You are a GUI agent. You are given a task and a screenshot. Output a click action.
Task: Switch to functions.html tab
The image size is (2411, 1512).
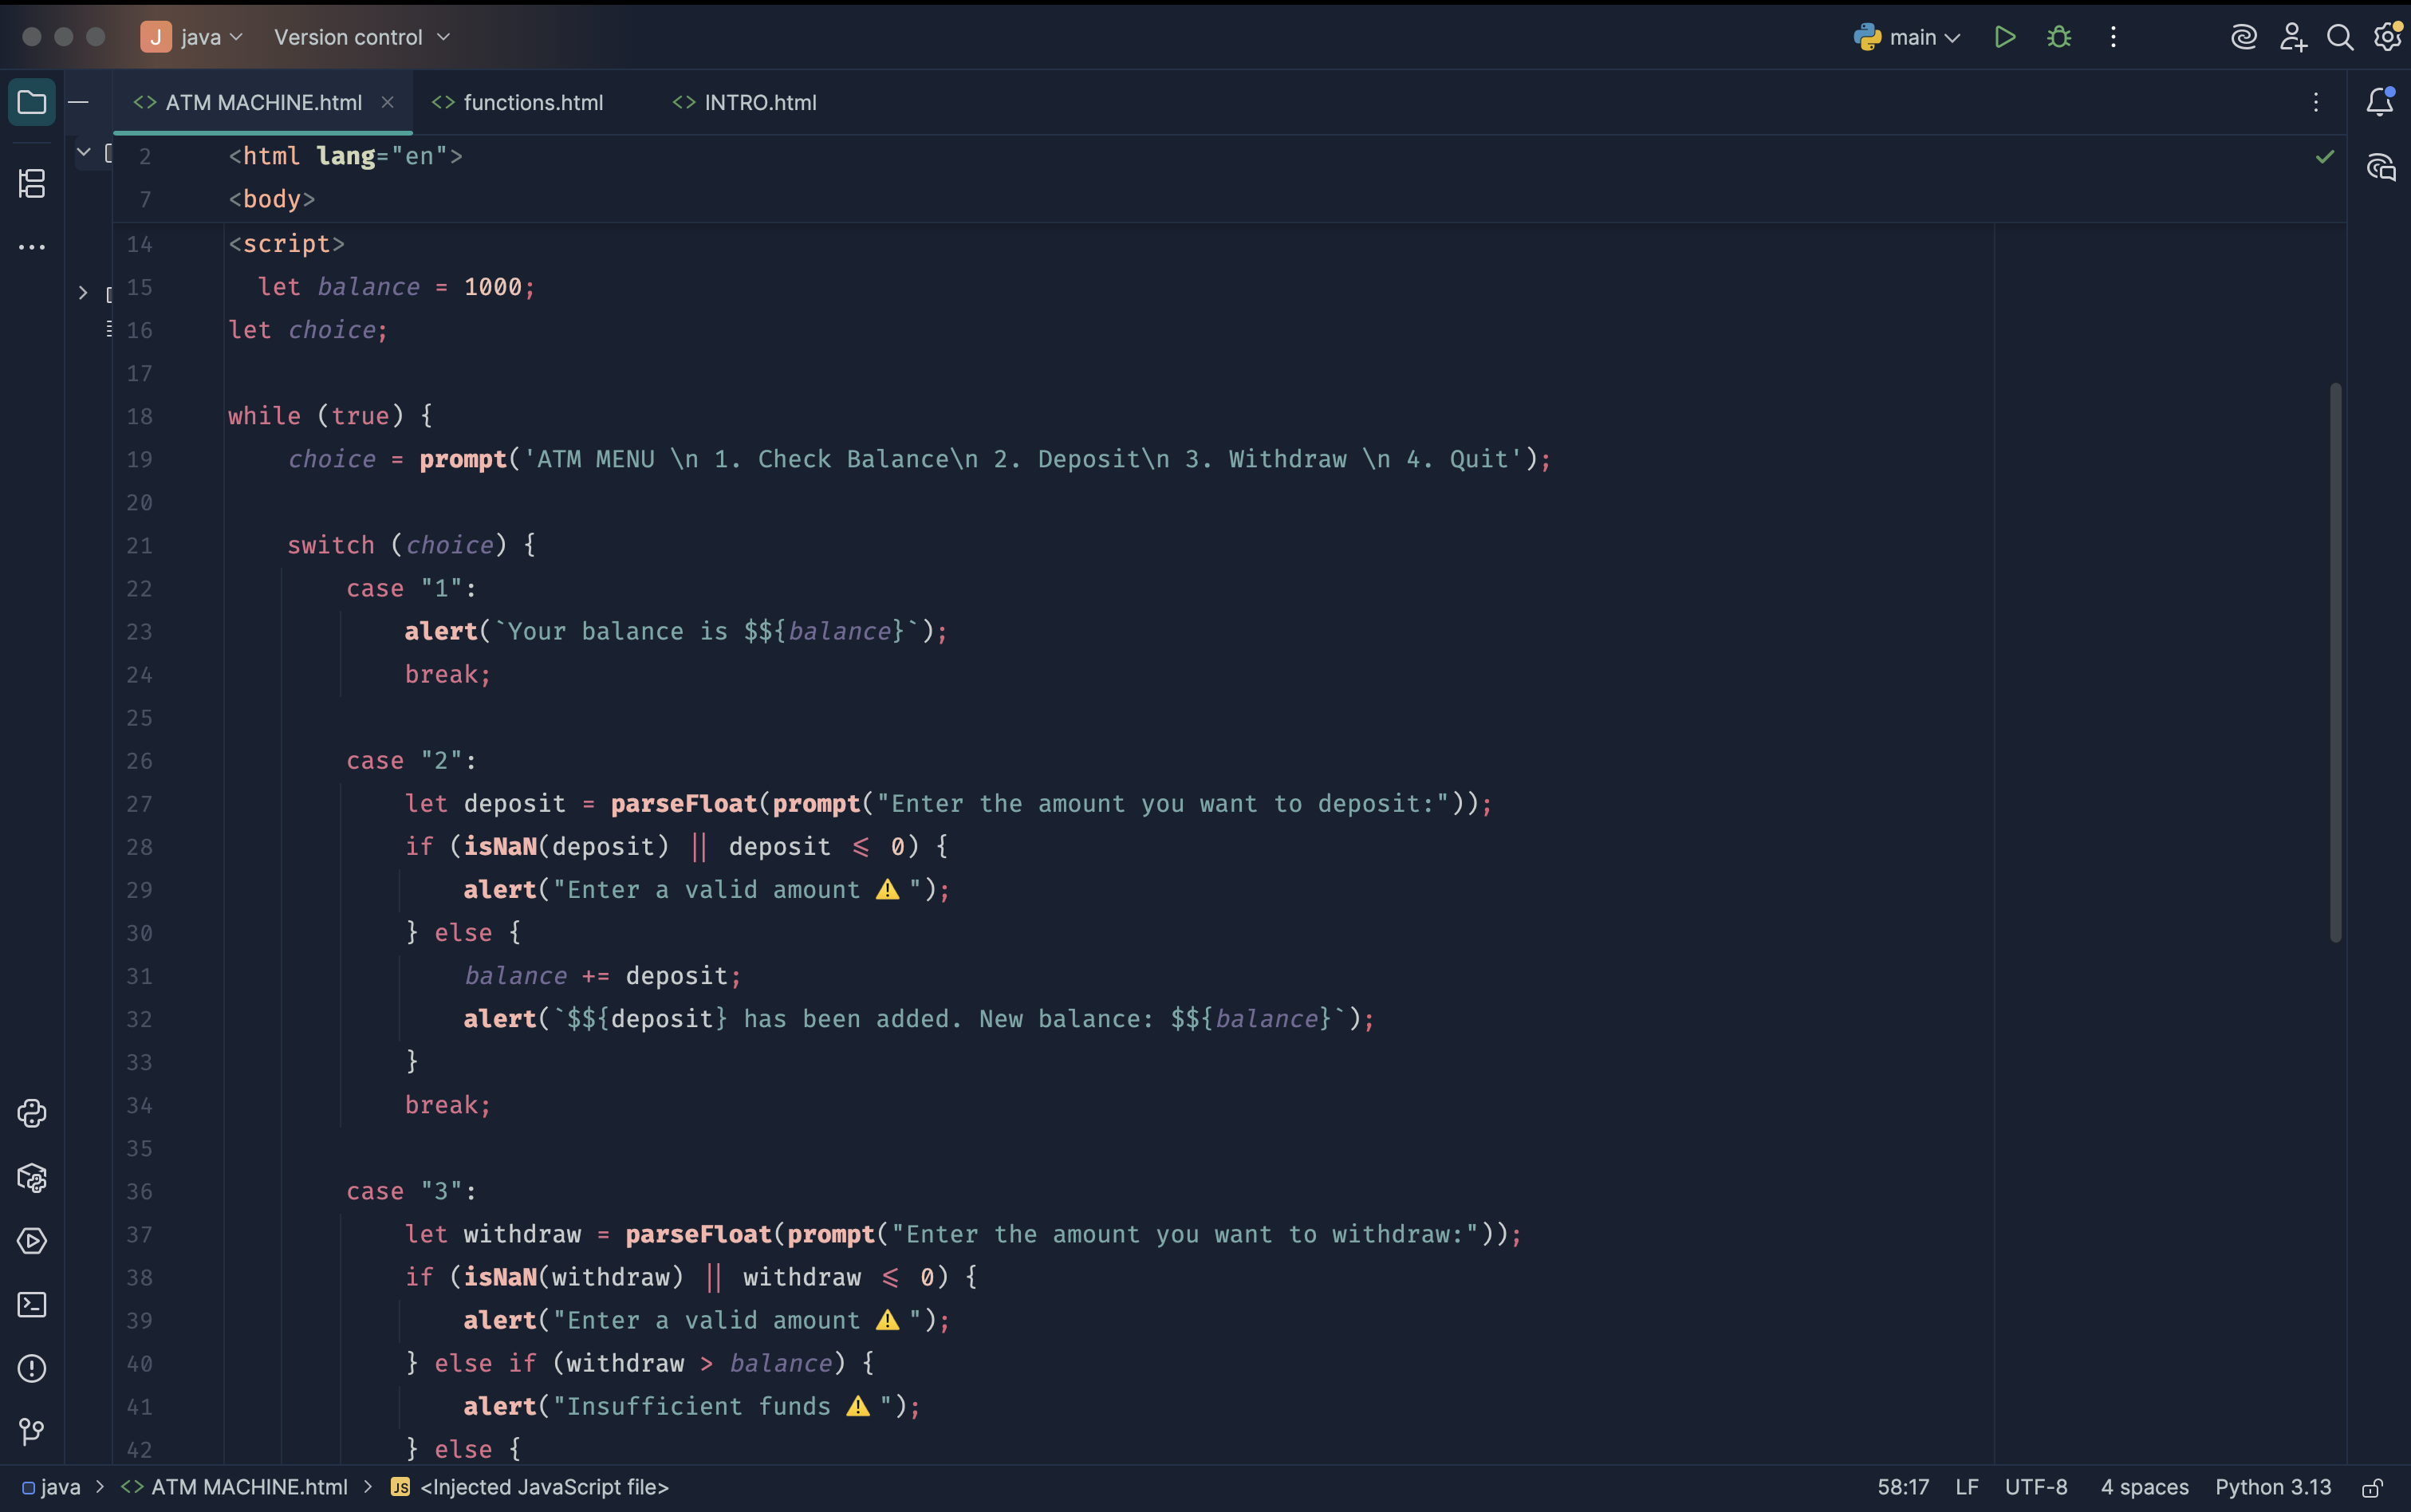click(x=531, y=102)
